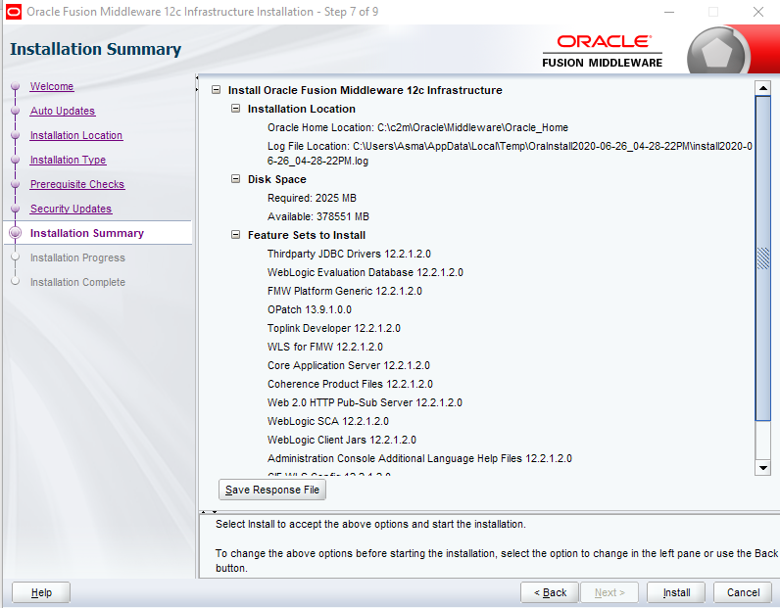Click the Security Updates step bullet icon
This screenshot has height=608, width=780.
pyautogui.click(x=16, y=209)
